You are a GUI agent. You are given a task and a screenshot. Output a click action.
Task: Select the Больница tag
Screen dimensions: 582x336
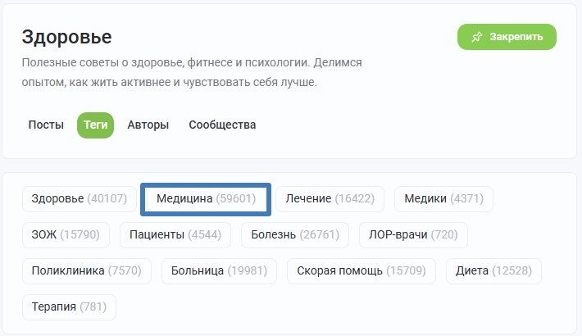(x=219, y=271)
